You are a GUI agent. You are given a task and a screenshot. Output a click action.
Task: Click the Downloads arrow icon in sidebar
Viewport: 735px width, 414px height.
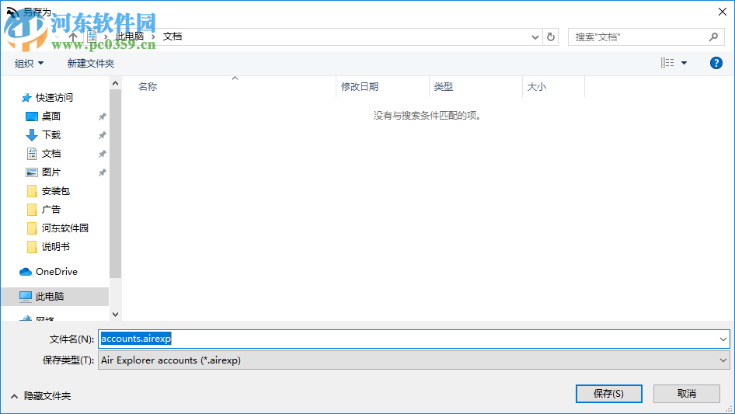(x=31, y=135)
